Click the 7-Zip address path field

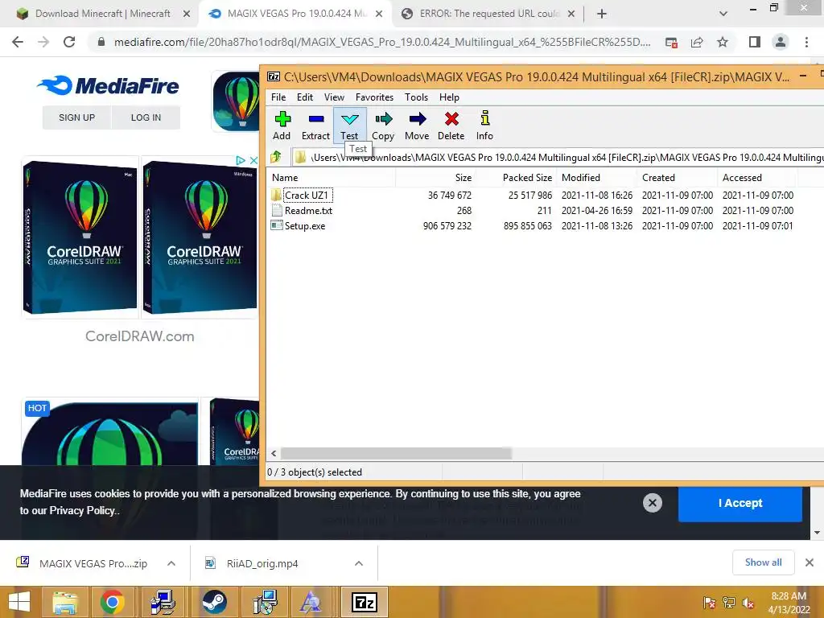tap(558, 157)
